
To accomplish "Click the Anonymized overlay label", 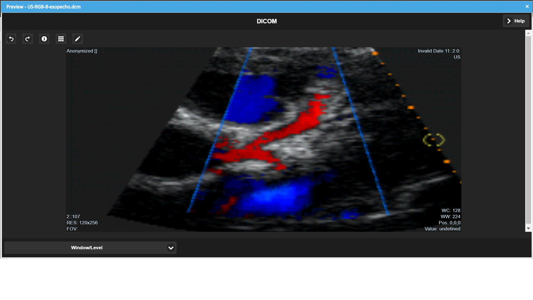I will coord(82,51).
